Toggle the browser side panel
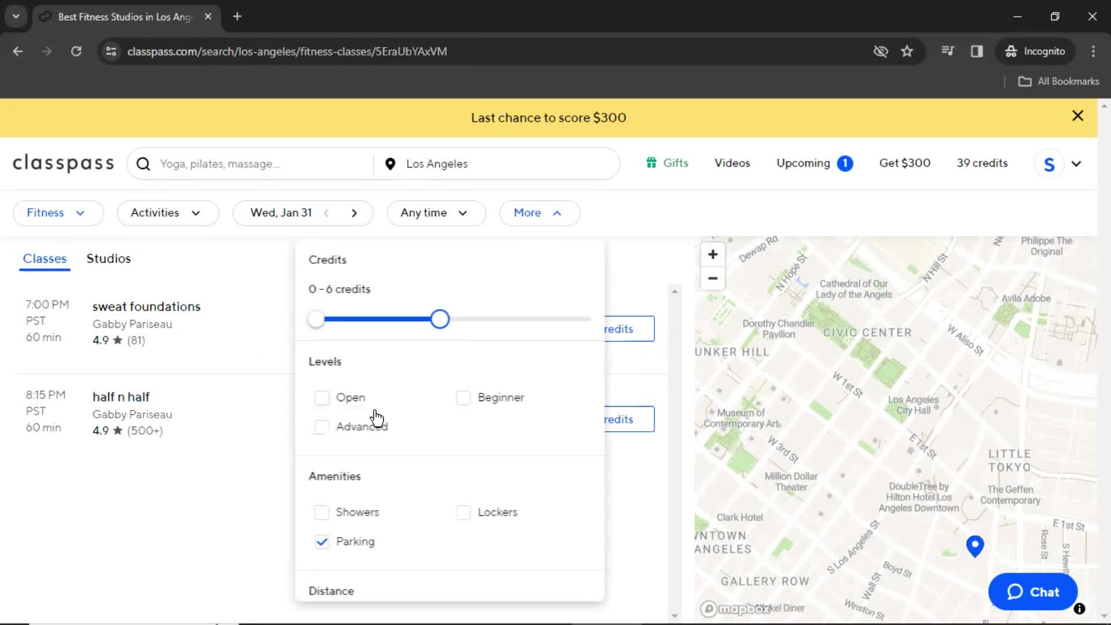Viewport: 1111px width, 625px height. pos(977,52)
